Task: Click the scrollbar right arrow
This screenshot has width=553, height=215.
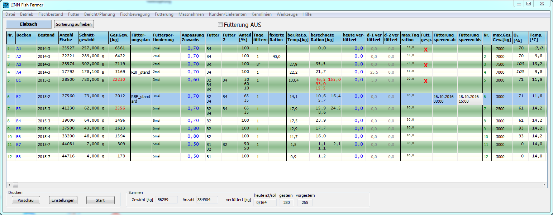Action: point(544,185)
